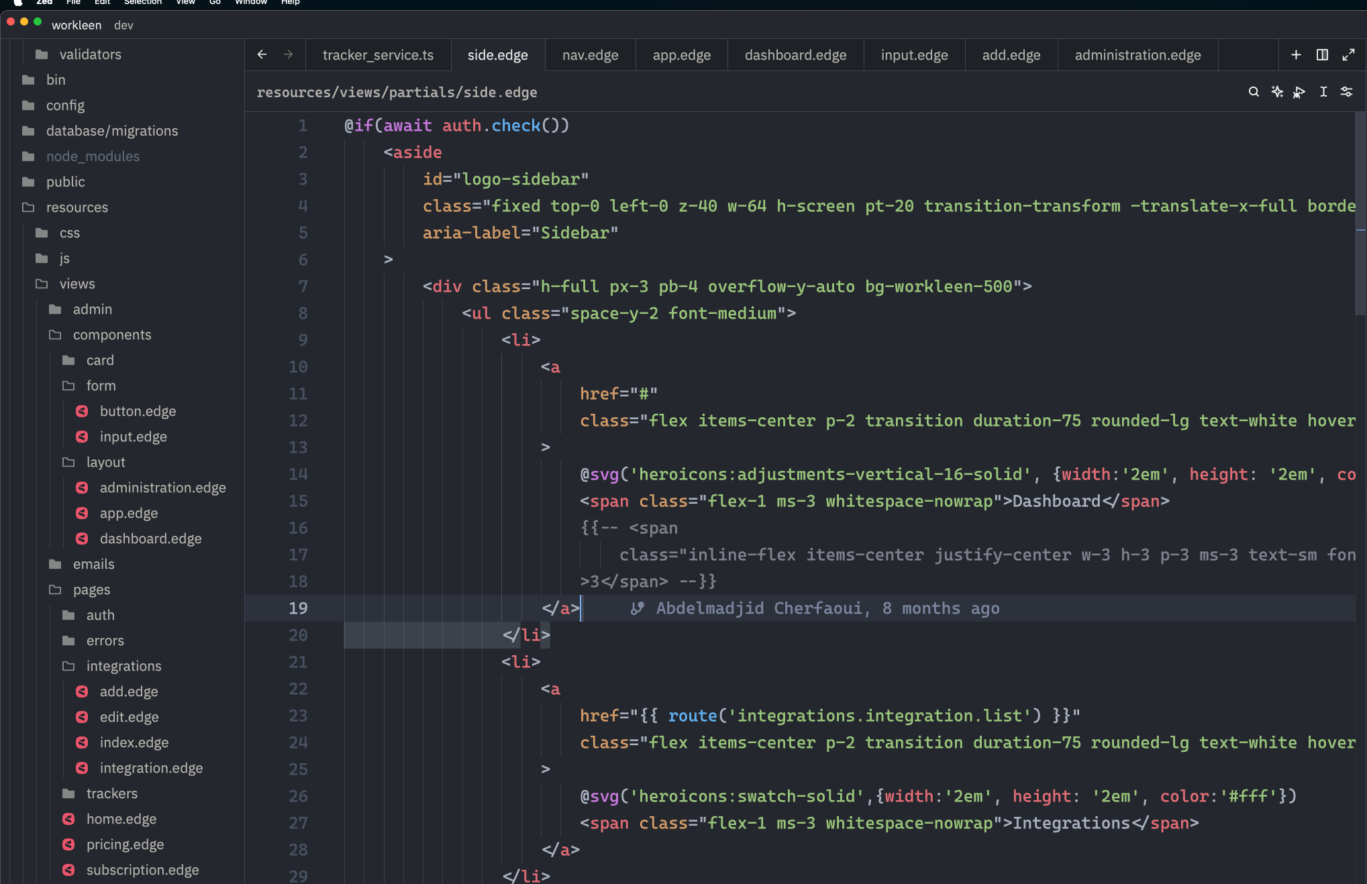Click the add.edge file icon in tree

82,692
